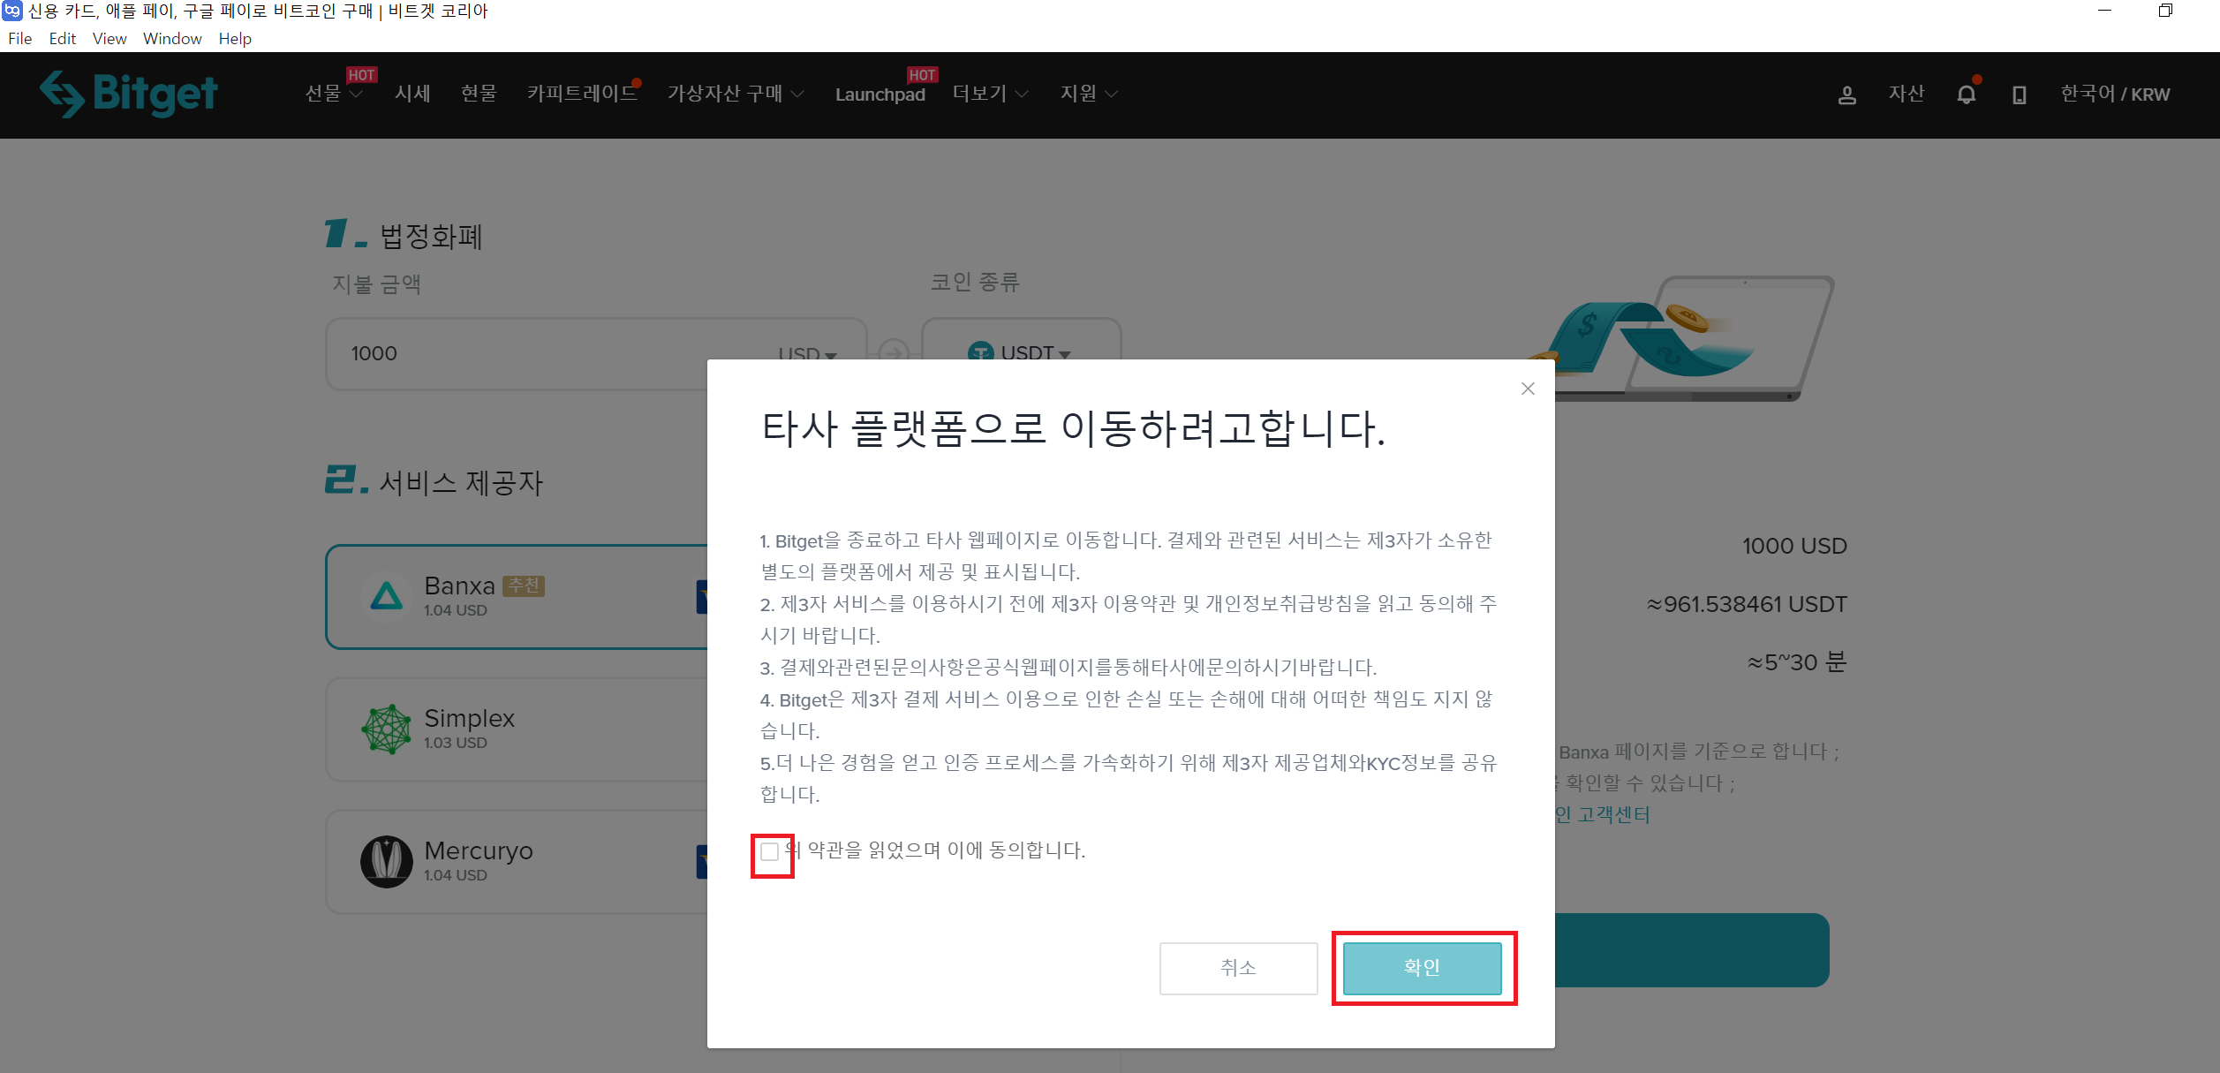Click the 취소 cancel button
Viewport: 2220px width, 1073px height.
point(1238,968)
